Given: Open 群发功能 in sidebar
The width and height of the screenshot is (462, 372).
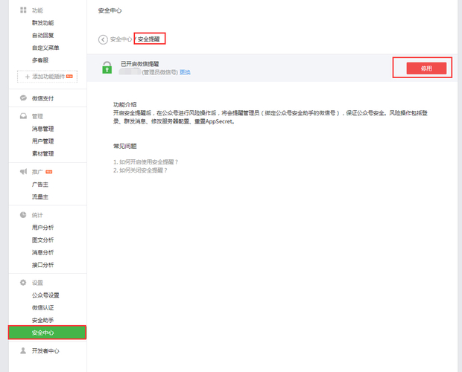Looking at the screenshot, I should [42, 23].
